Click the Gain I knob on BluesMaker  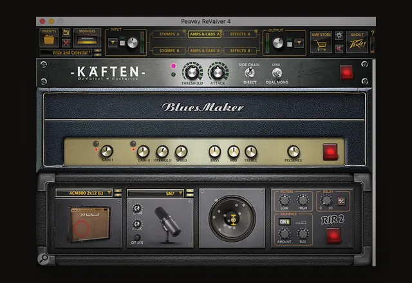[x=107, y=151]
